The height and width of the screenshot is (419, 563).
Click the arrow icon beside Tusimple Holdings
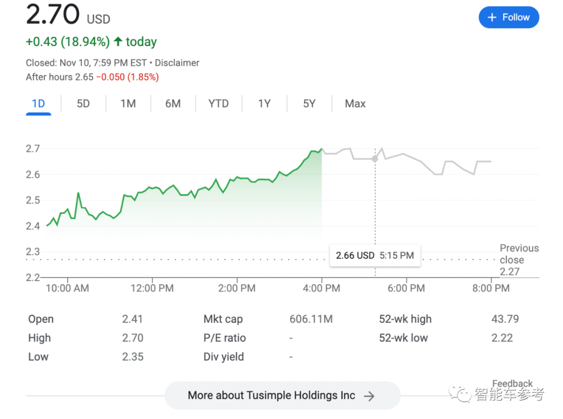click(369, 396)
